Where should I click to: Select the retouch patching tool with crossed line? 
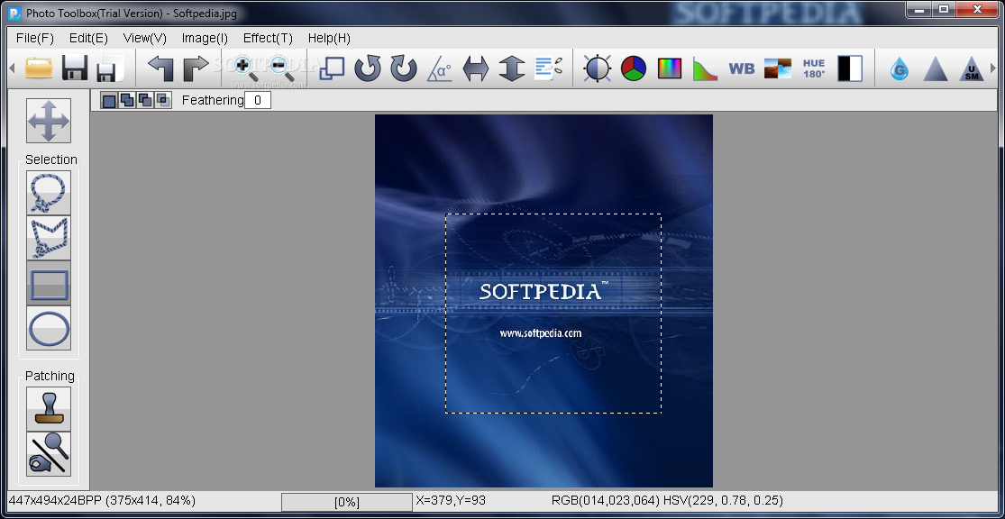coord(49,453)
